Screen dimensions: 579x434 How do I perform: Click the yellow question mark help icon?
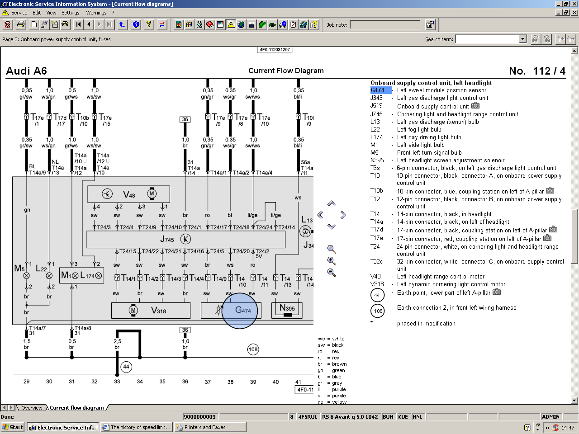(148, 24)
